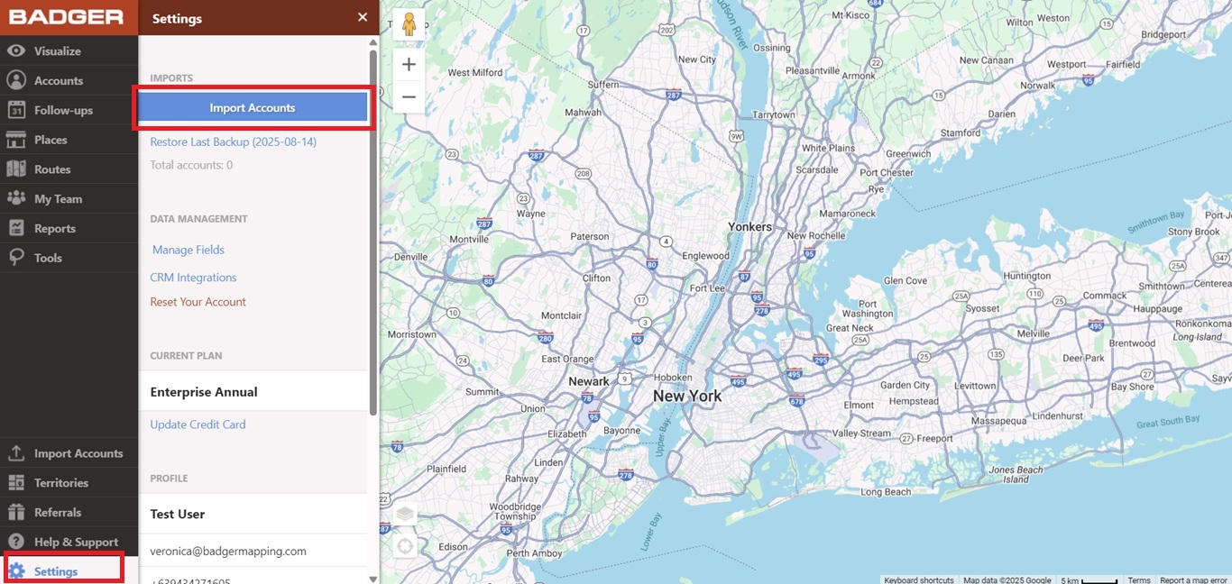1232x584 pixels.
Task: Click the "Test User" profile name
Action: 178,514
